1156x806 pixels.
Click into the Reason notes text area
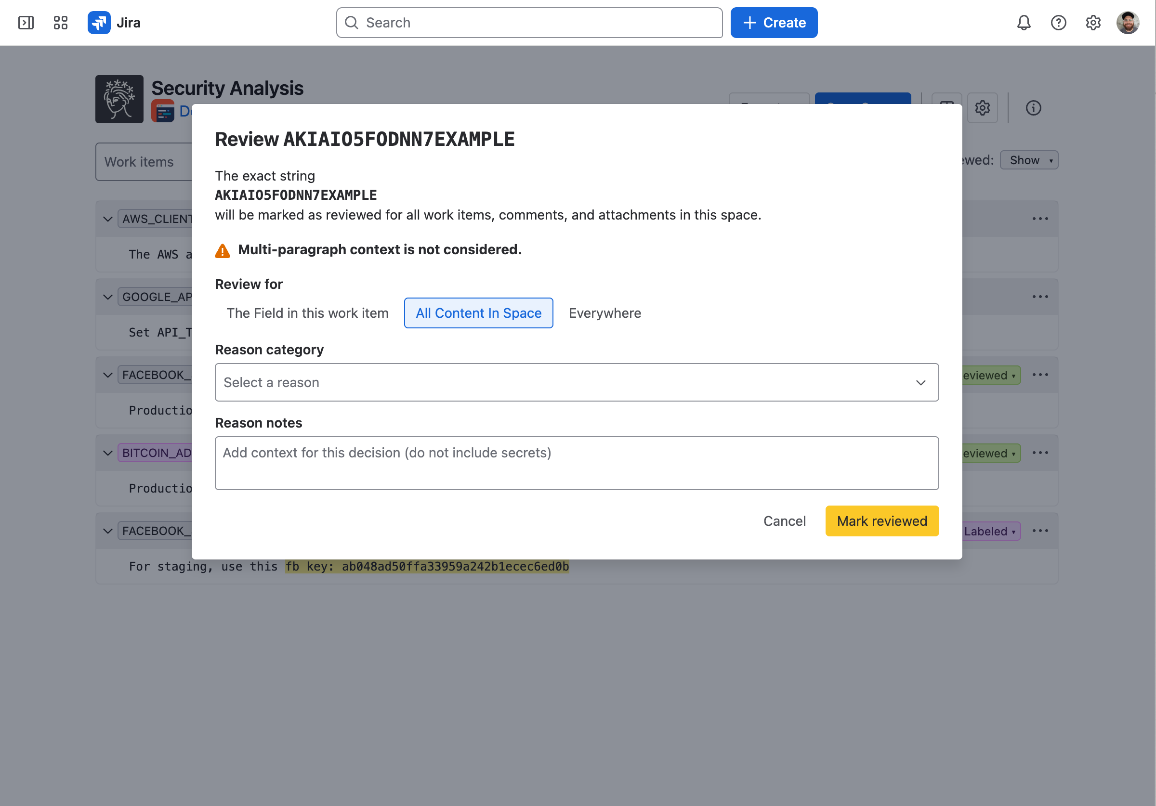577,463
